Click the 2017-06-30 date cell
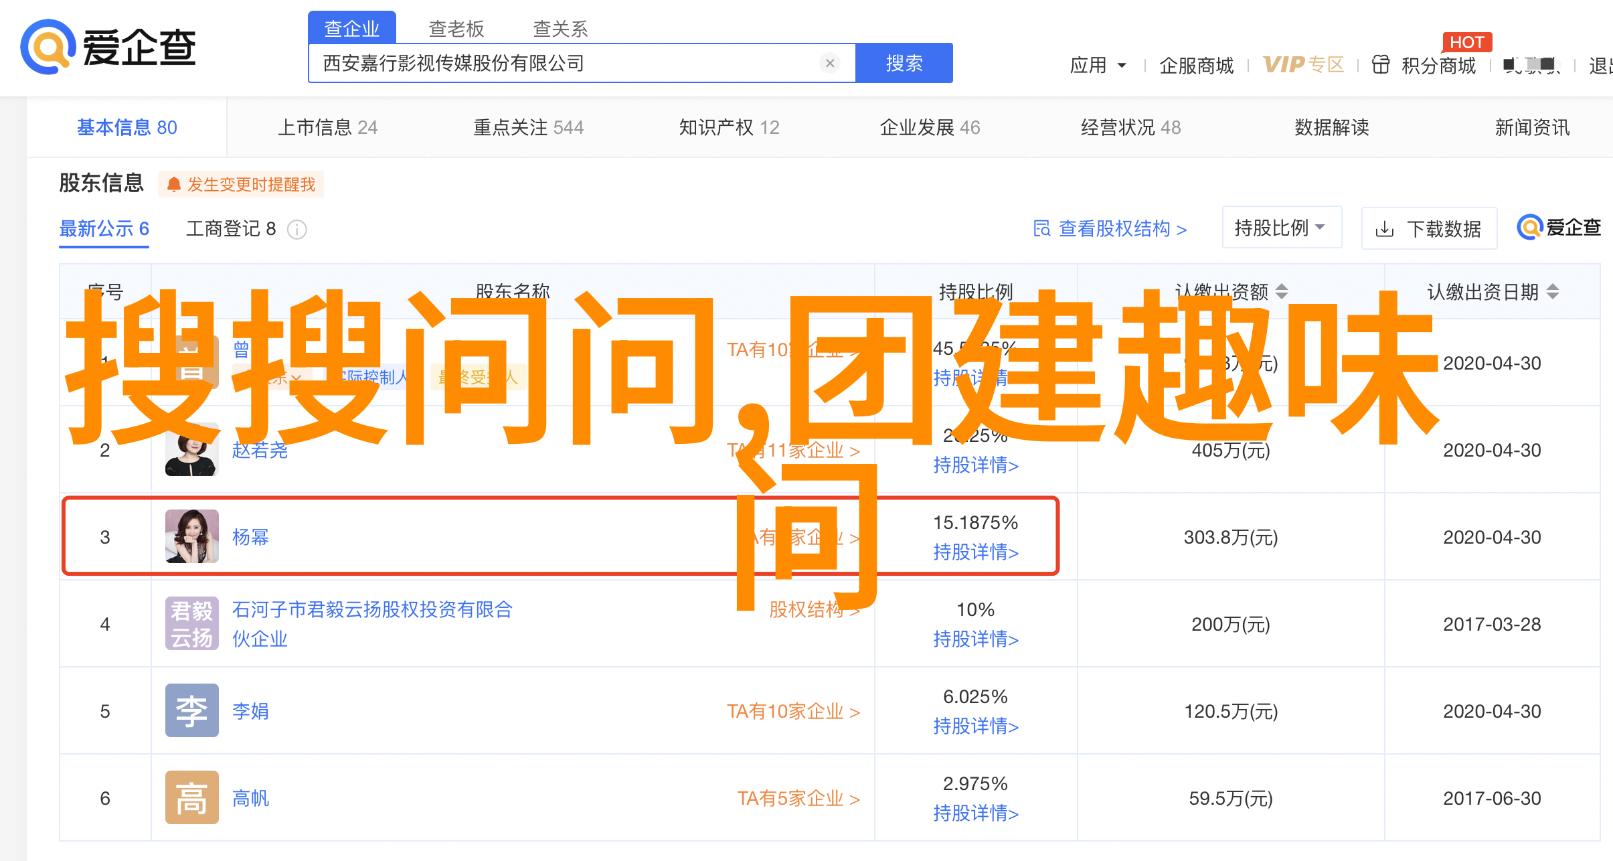Image resolution: width=1613 pixels, height=861 pixels. click(1492, 798)
